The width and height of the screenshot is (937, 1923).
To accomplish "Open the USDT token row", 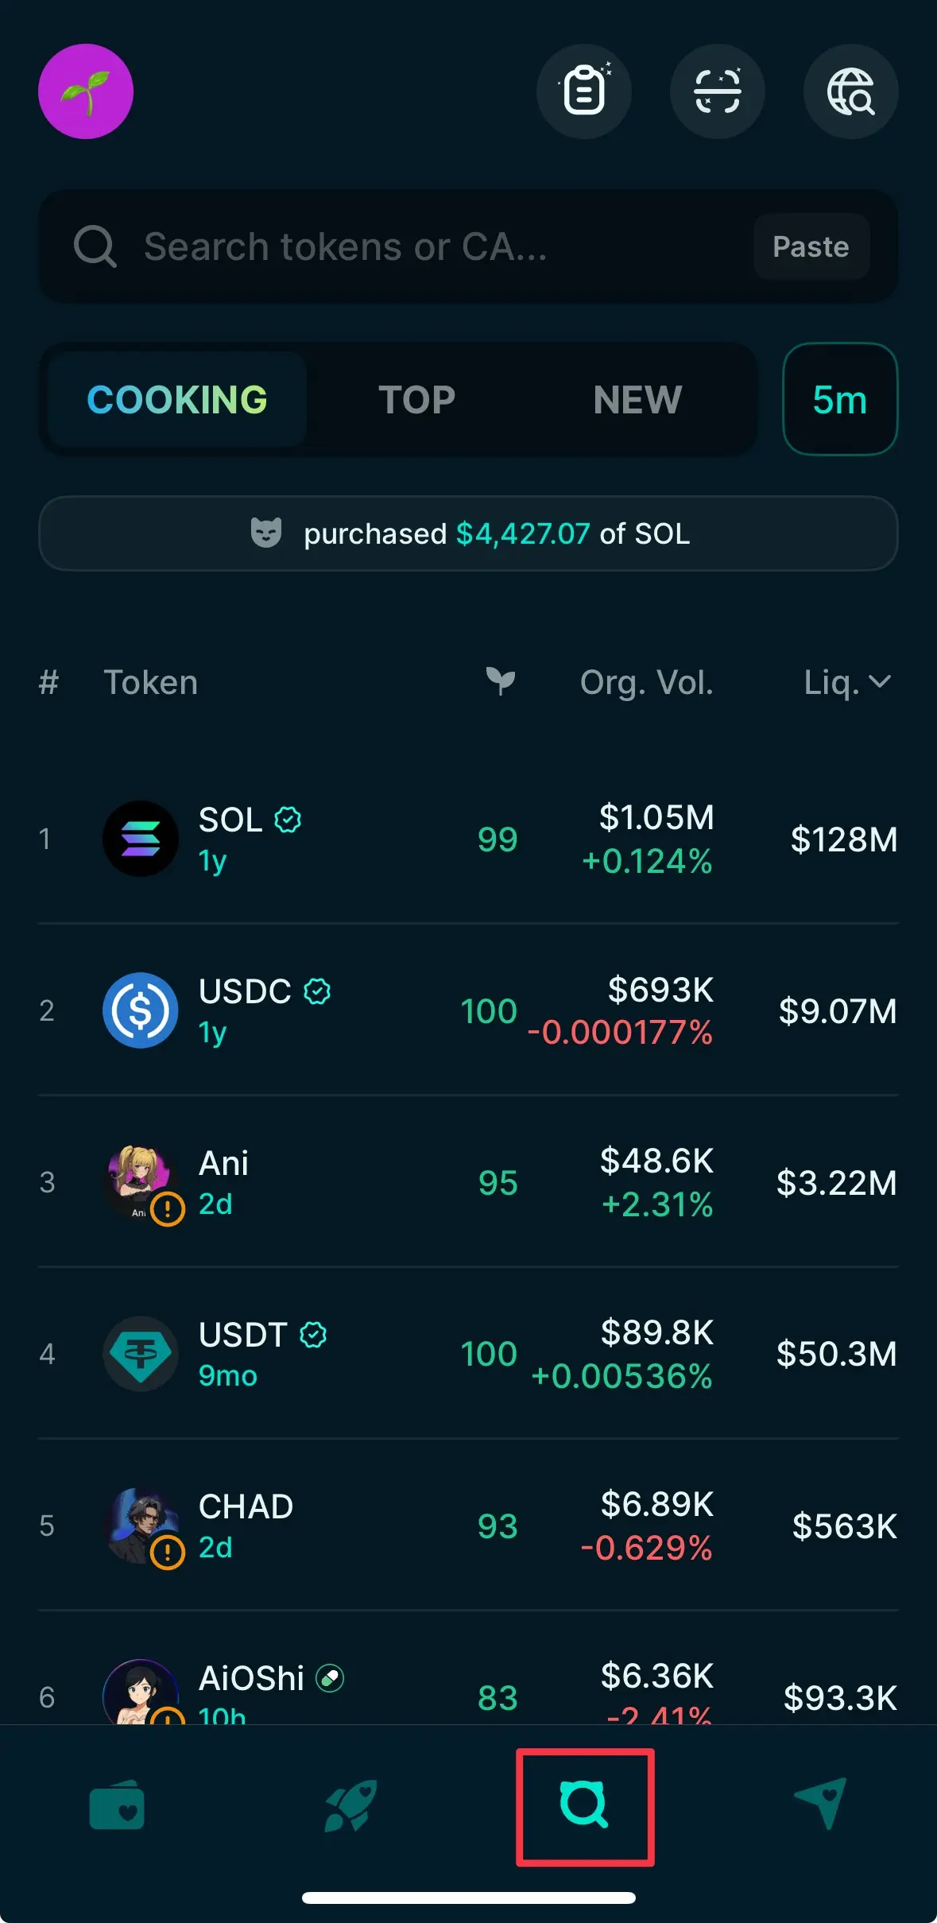I will (468, 1354).
